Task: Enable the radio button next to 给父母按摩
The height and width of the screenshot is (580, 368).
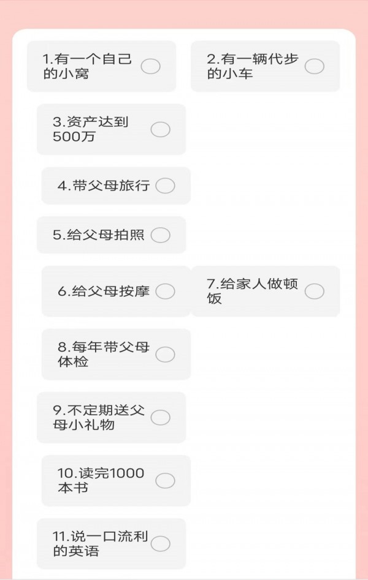Action: coord(165,292)
